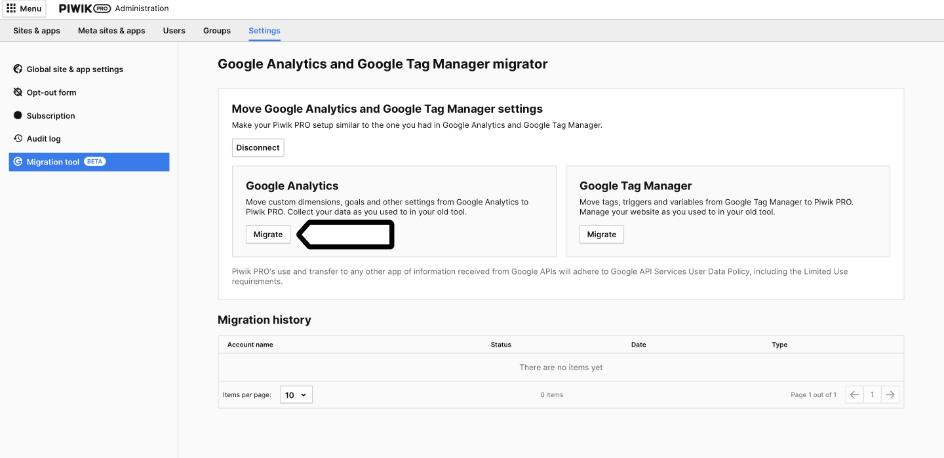
Task: Click the Status column header
Action: coord(501,345)
